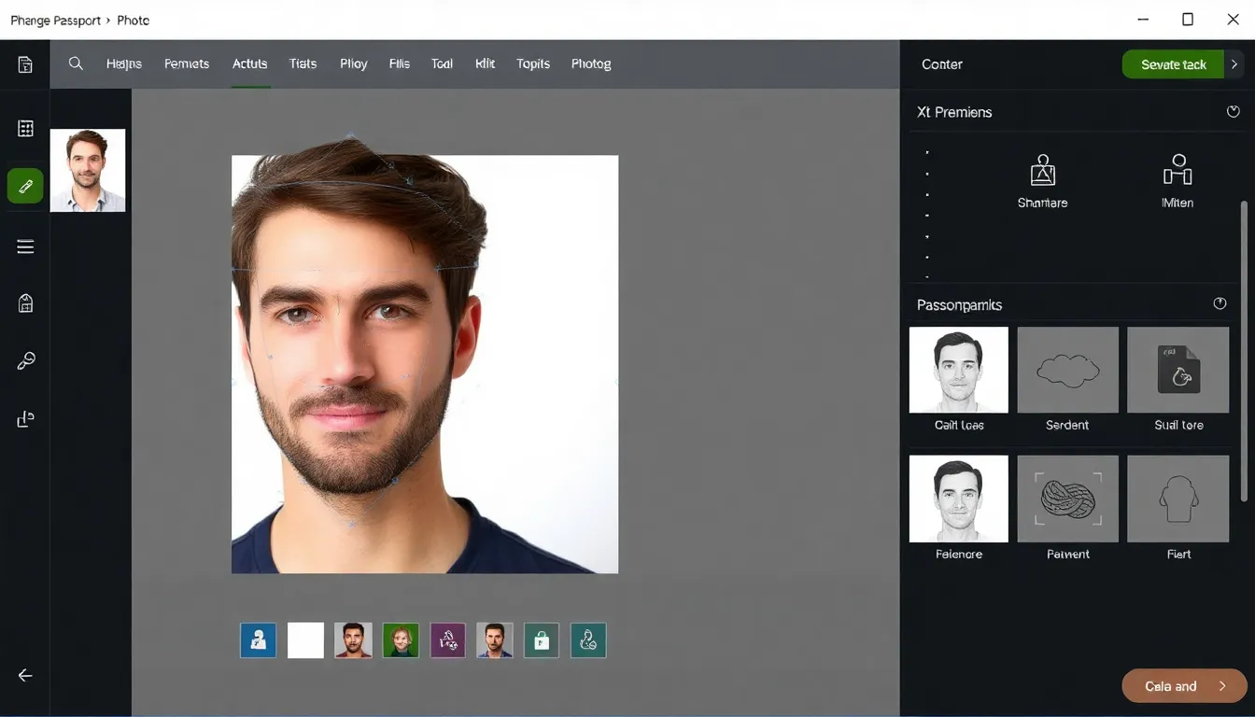Viewport: 1255px width, 717px height.
Task: Switch to the Actuls tab
Action: tap(249, 63)
